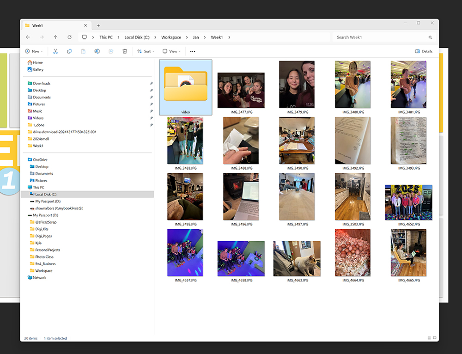The image size is (462, 354).
Task: Toggle the Details pane button
Action: coord(424,51)
